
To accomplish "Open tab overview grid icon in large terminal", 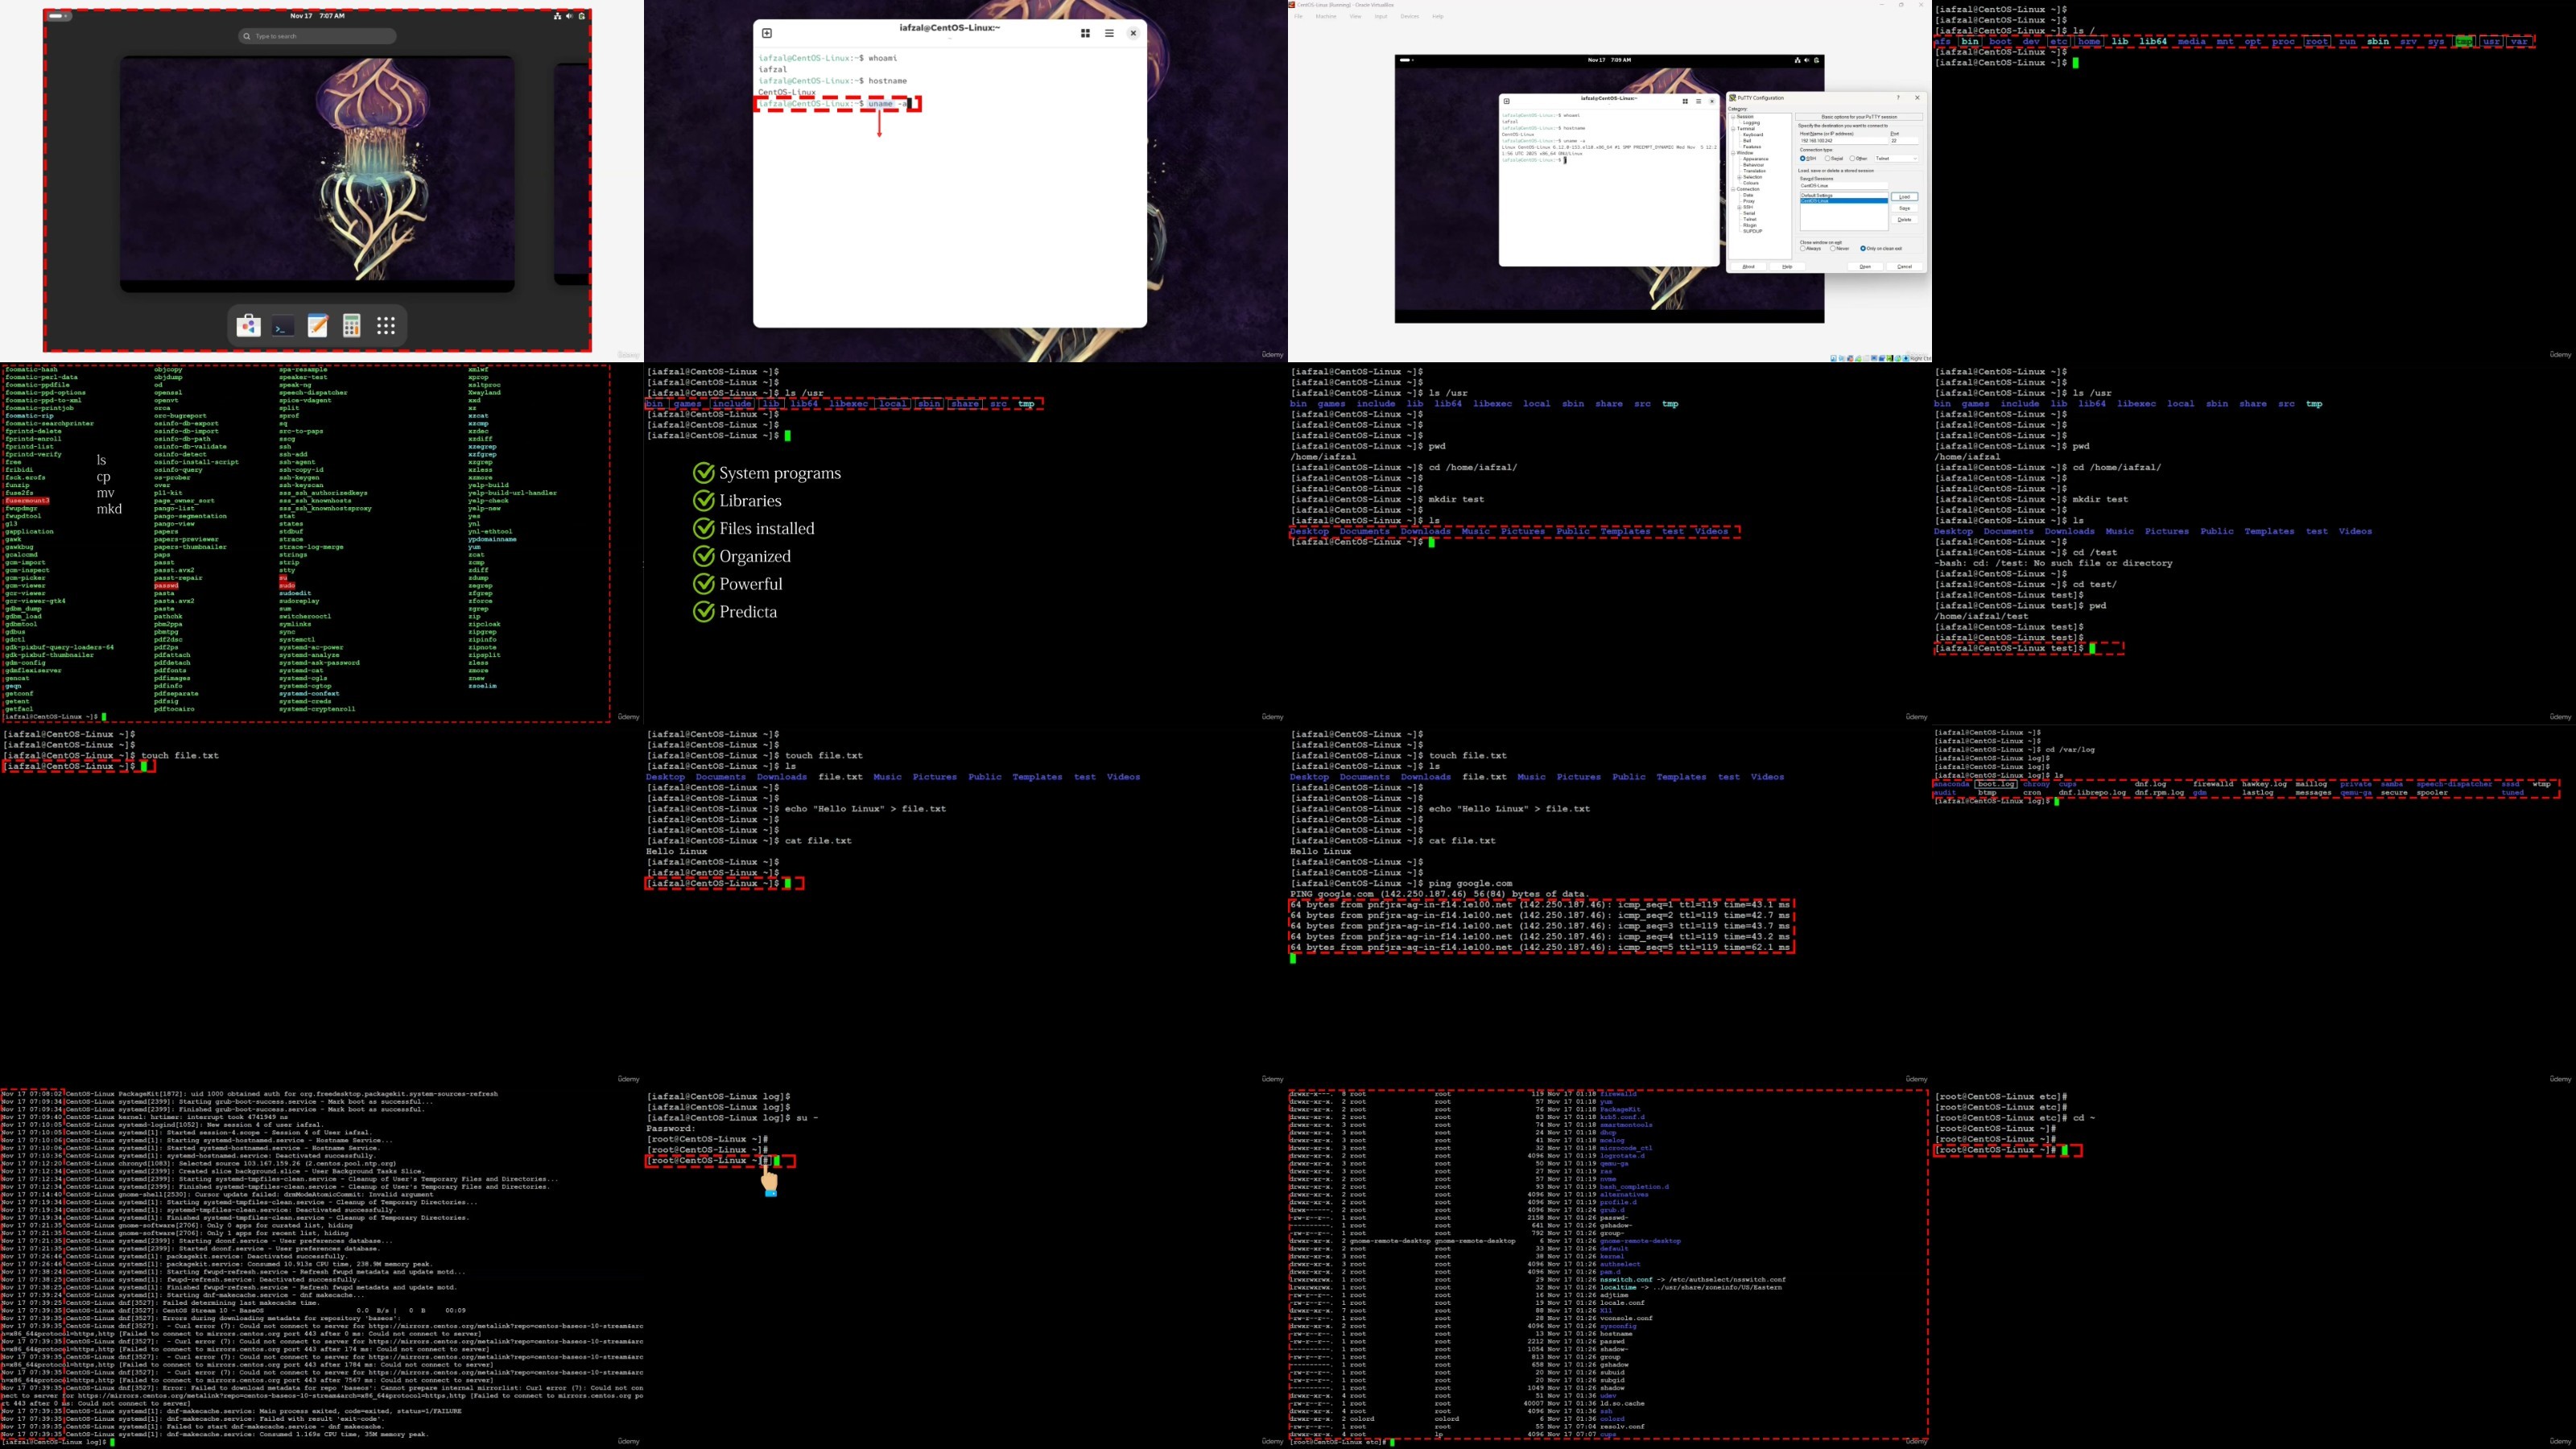I will click(1085, 33).
